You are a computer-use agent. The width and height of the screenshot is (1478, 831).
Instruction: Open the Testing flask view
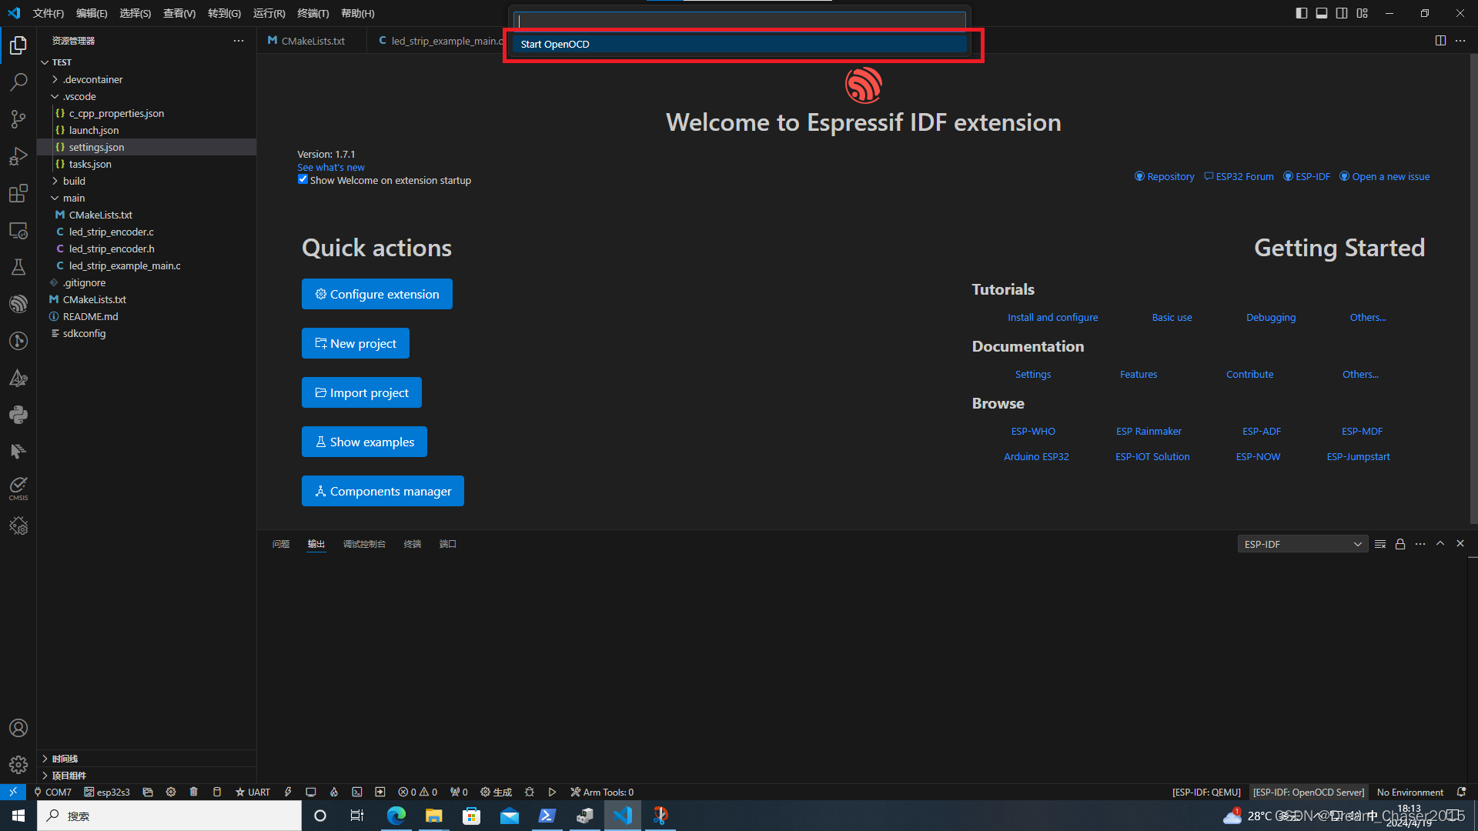click(x=18, y=267)
